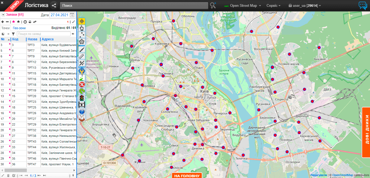
Task: Click the traffic light icon
Action: click(x=82, y=98)
